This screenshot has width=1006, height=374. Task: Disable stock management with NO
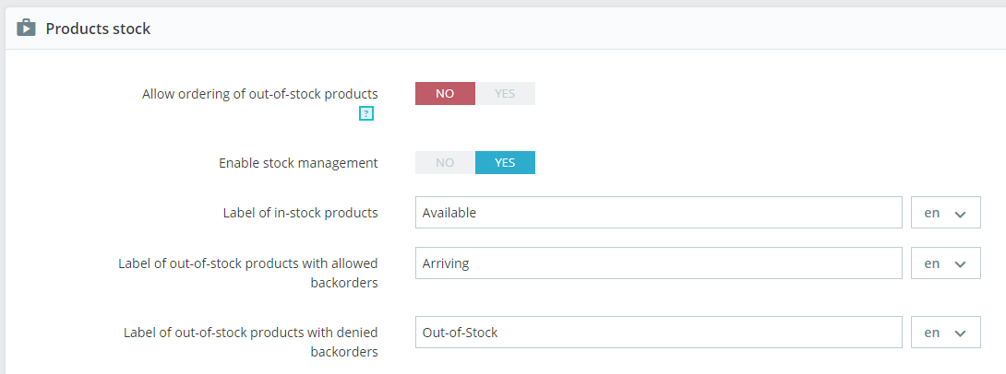pos(445,163)
